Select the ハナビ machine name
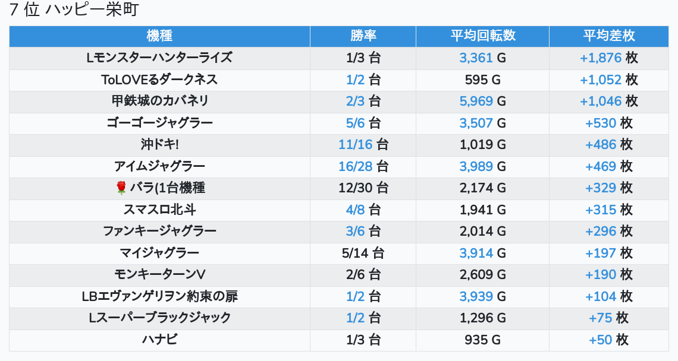The width and height of the screenshot is (678, 361). pyautogui.click(x=159, y=340)
